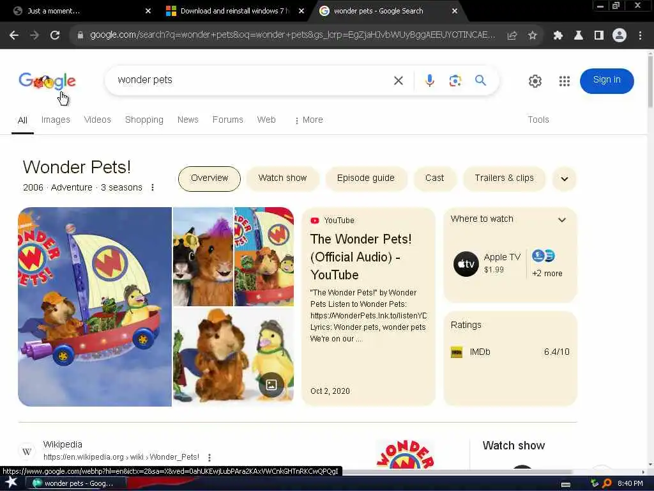Switch to Download and reinstall windows 7 tab
The width and height of the screenshot is (654, 491).
click(234, 11)
